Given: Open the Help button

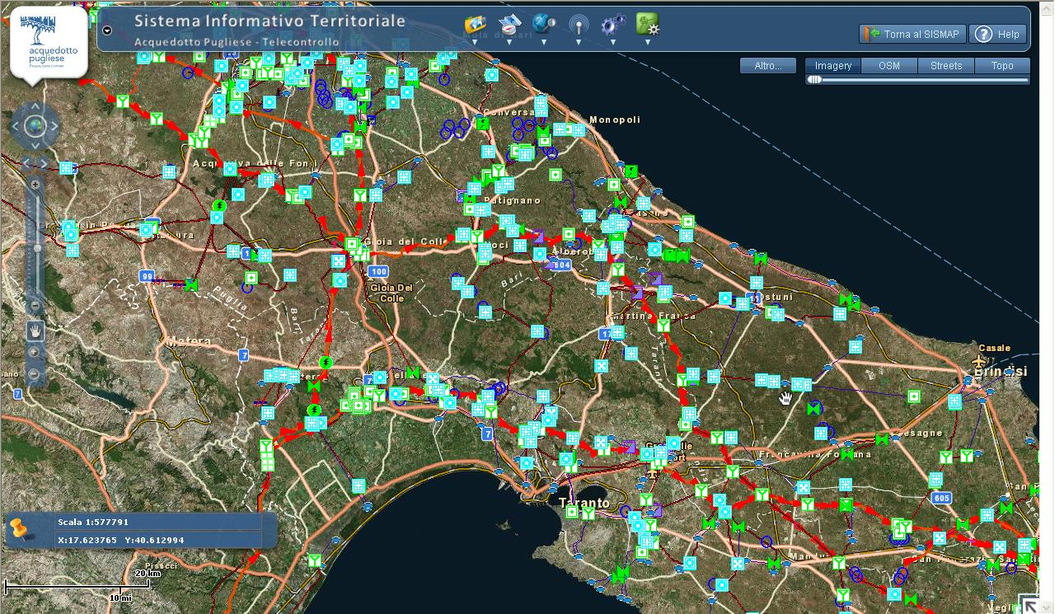Looking at the screenshot, I should click(x=998, y=34).
